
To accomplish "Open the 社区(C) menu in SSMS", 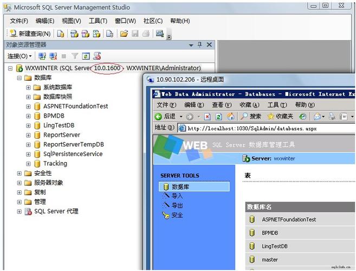I will (x=153, y=21).
